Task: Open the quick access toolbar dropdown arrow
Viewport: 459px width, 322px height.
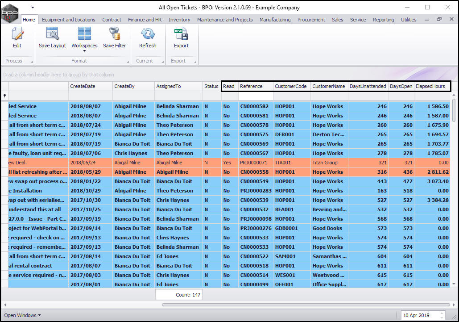Action: pyautogui.click(x=33, y=7)
